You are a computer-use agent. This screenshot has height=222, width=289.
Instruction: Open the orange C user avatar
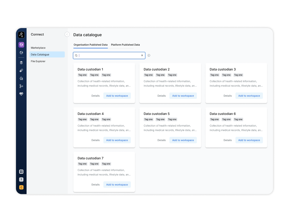tap(21, 187)
